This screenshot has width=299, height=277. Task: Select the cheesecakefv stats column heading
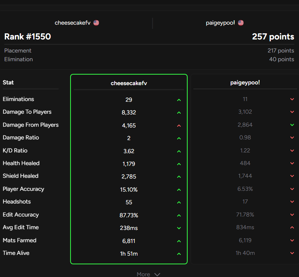pos(129,83)
